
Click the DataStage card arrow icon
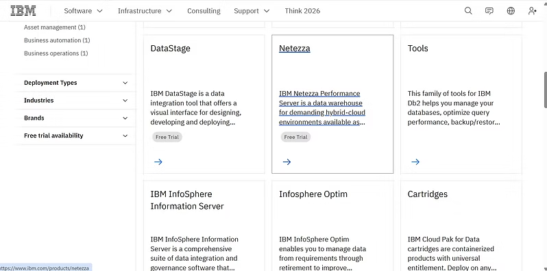point(158,162)
